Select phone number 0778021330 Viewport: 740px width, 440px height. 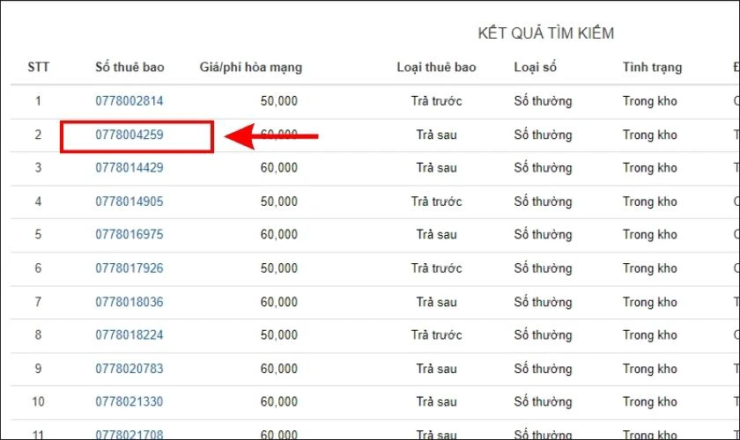coord(129,401)
